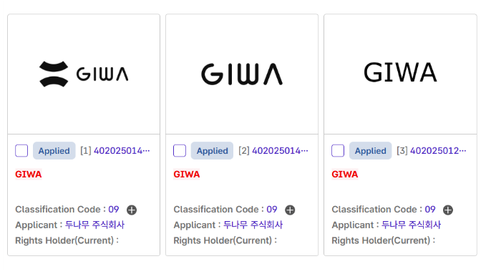Viewport: 491px width, 274px height.
Task: Tick the checkbox for result [3]
Action: [x=338, y=151]
